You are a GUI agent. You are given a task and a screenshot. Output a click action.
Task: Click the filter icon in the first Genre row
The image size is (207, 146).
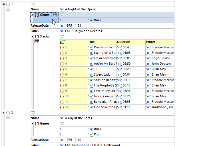click(62, 15)
